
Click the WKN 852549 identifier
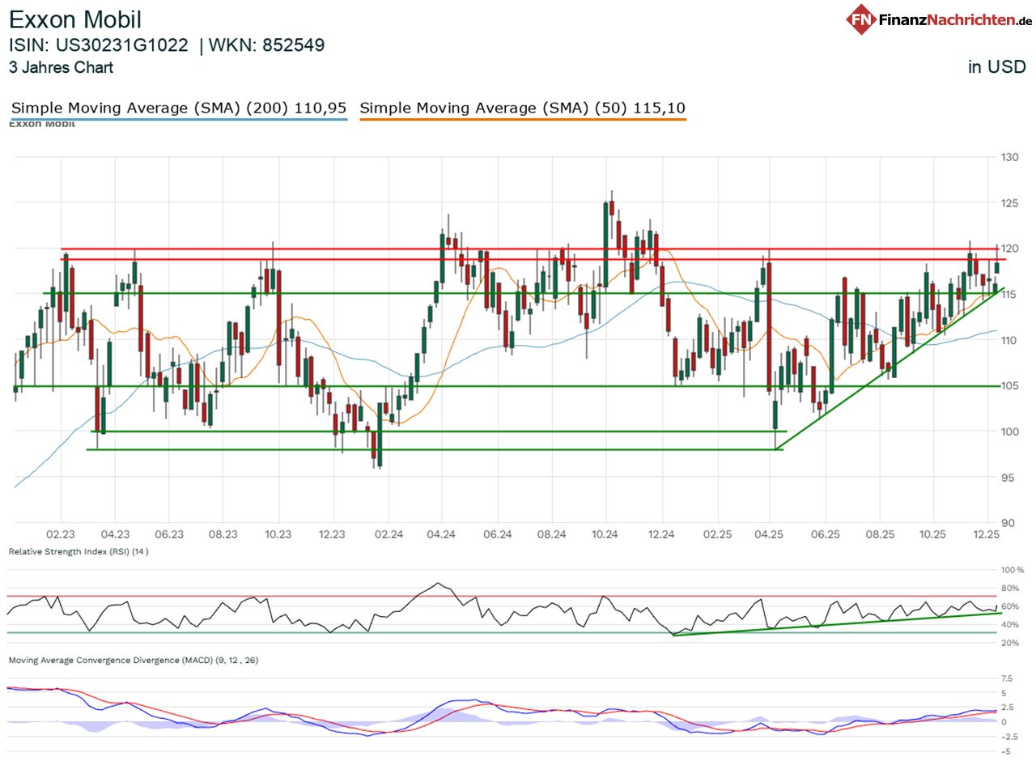tap(267, 45)
